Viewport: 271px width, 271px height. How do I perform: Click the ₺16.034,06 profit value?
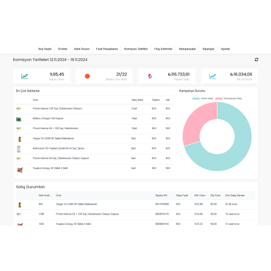(241, 74)
